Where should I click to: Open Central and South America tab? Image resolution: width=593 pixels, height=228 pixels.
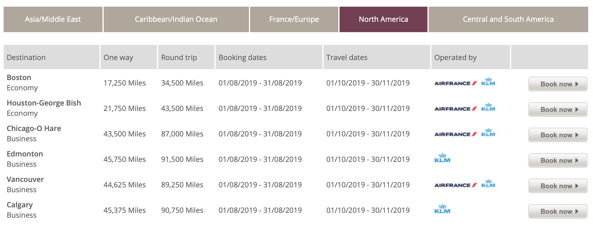[x=508, y=19]
